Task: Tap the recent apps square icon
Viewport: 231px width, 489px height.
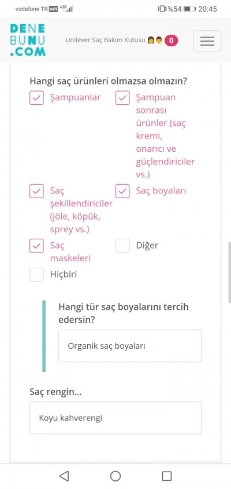Action: 167,476
